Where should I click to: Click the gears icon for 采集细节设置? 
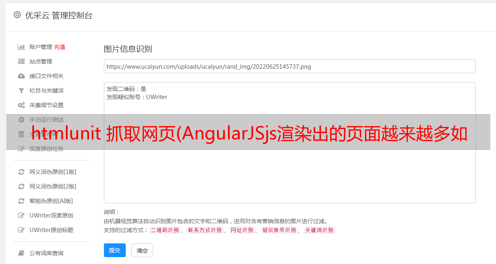[x=21, y=105]
